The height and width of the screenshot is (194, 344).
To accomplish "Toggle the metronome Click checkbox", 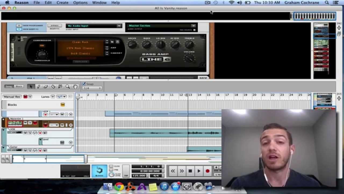I will (x=111, y=166).
